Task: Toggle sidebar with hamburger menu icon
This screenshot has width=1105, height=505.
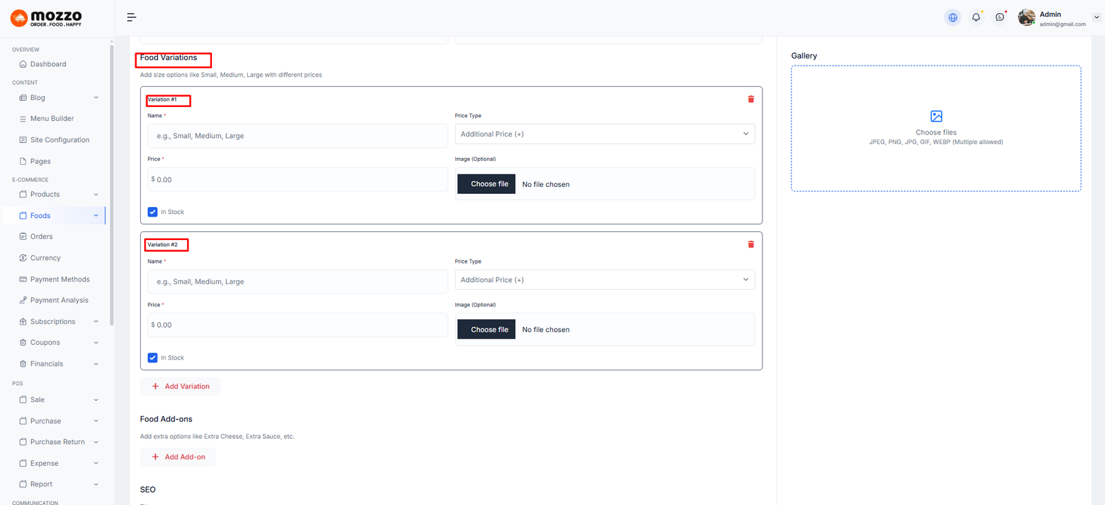Action: coord(131,17)
